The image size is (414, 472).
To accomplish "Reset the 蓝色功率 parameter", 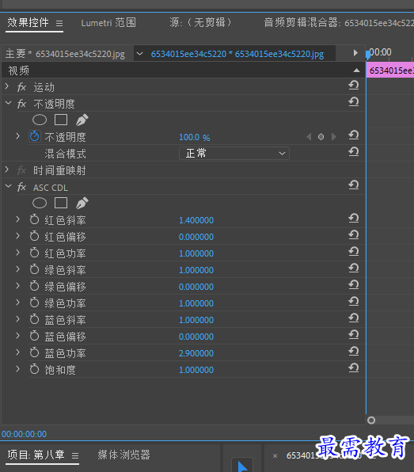I will pos(354,352).
